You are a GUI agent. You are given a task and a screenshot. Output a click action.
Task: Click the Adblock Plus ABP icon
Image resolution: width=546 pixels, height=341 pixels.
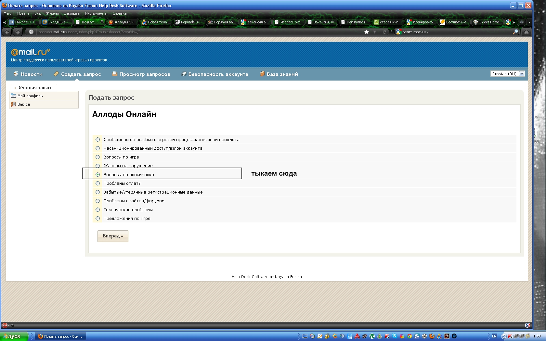pos(5,325)
